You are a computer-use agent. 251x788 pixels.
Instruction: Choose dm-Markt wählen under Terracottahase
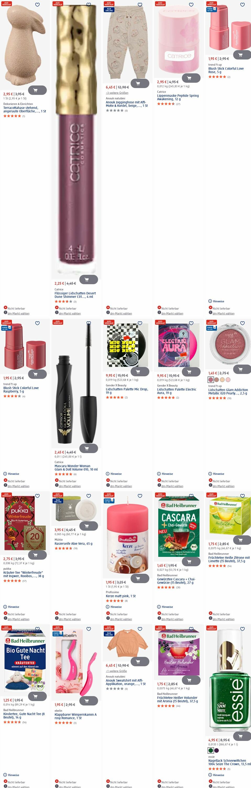tap(18, 314)
